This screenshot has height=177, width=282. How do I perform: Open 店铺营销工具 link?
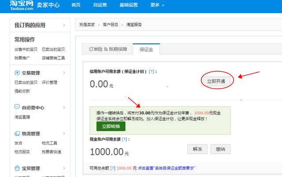tap(53, 58)
